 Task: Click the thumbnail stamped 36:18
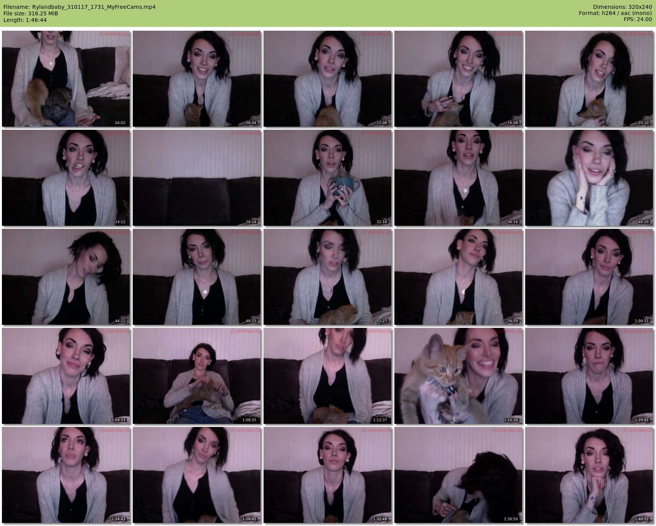(458, 178)
